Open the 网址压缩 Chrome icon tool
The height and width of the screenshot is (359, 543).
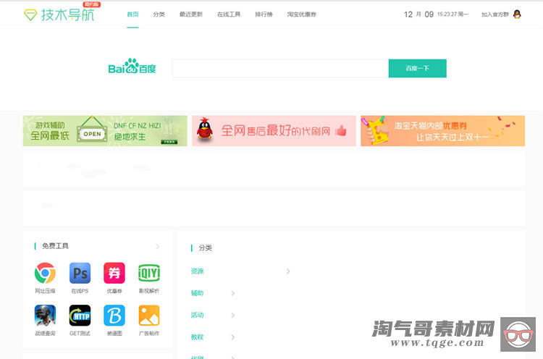coord(45,273)
